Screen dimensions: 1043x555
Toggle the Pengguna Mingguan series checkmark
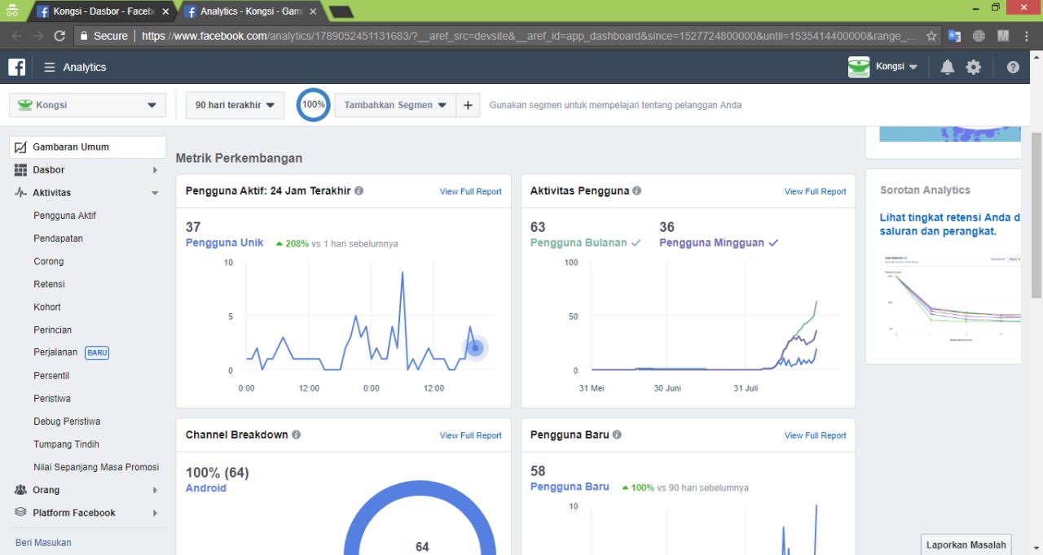773,243
